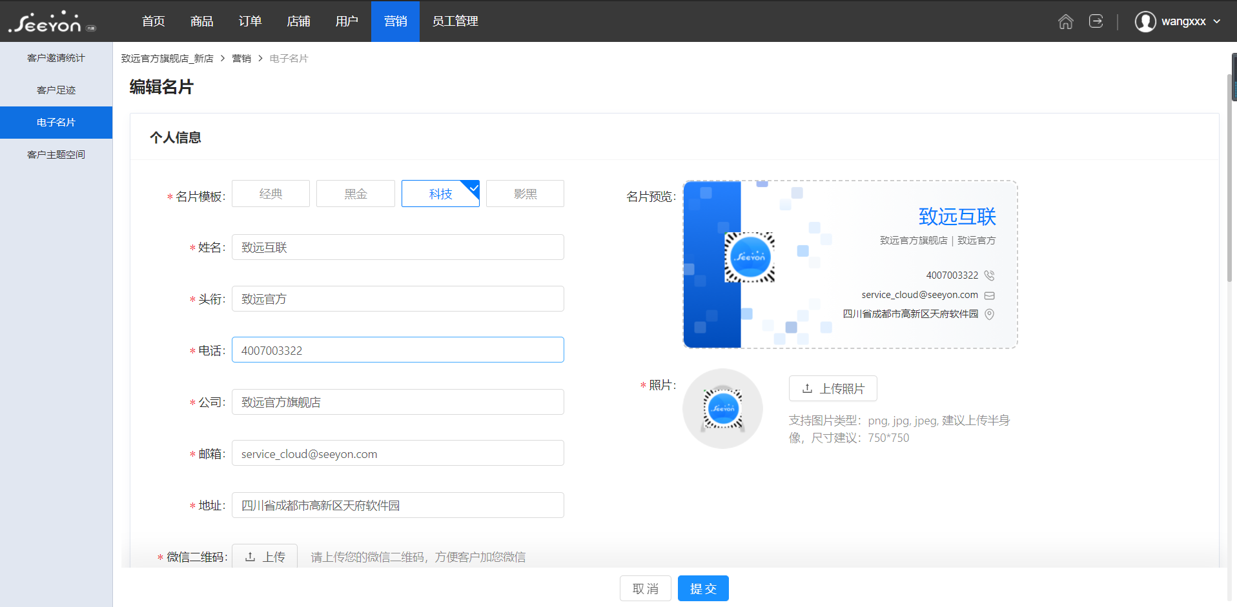Click service_cloud@seeyon.com on card preview
Screen dimensions: 1237x607
[x=920, y=295]
